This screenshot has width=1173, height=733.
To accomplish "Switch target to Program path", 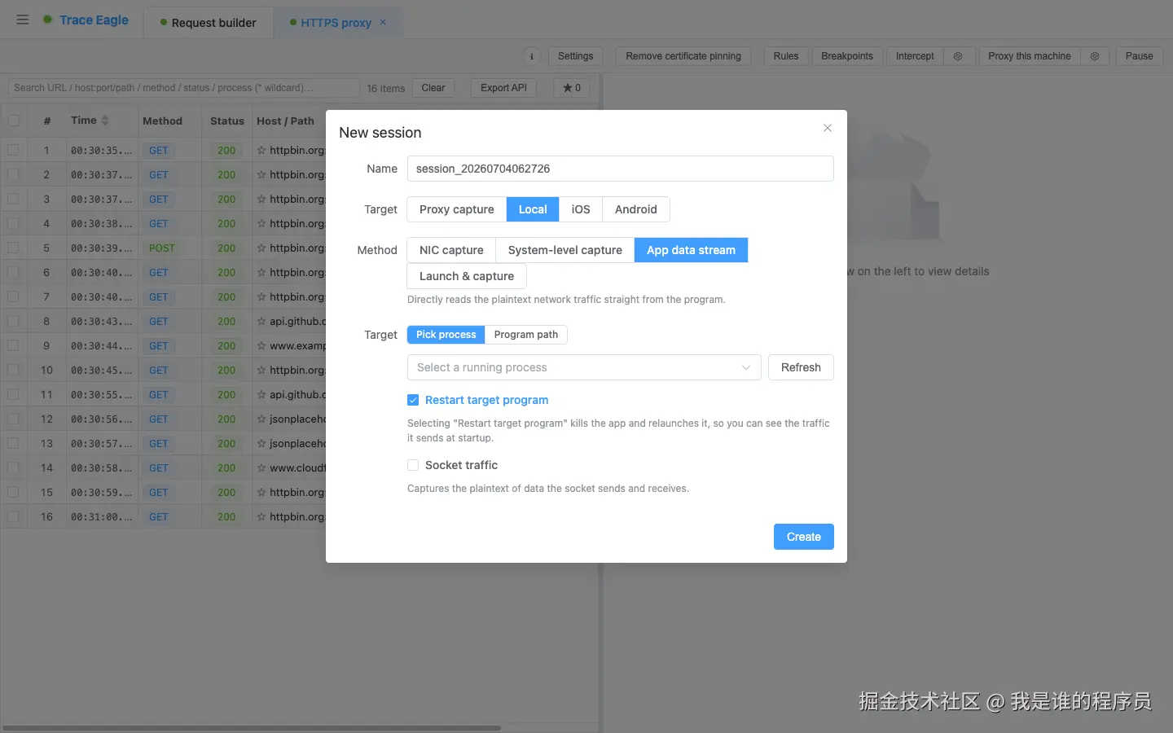I will coord(526,335).
